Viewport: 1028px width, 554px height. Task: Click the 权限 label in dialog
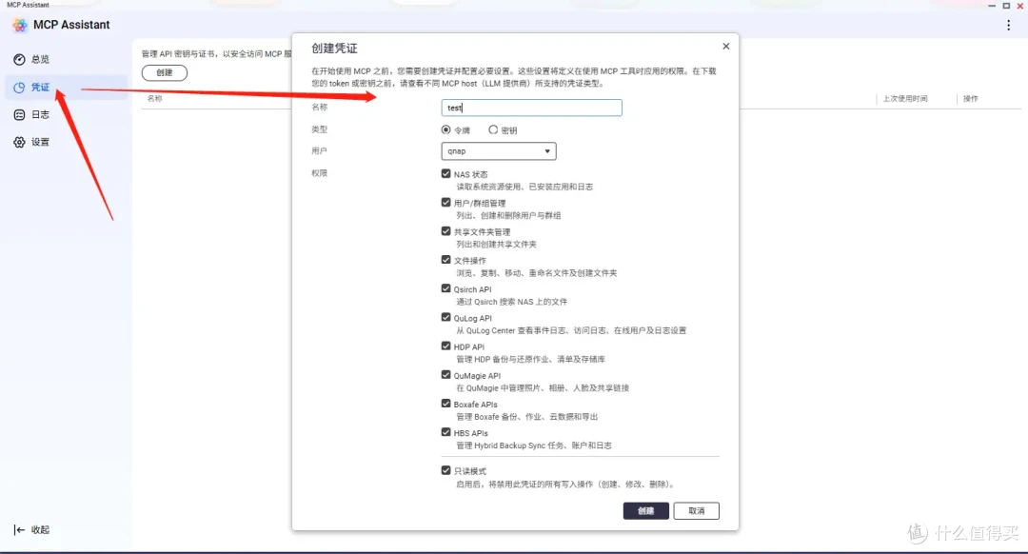[x=319, y=173]
